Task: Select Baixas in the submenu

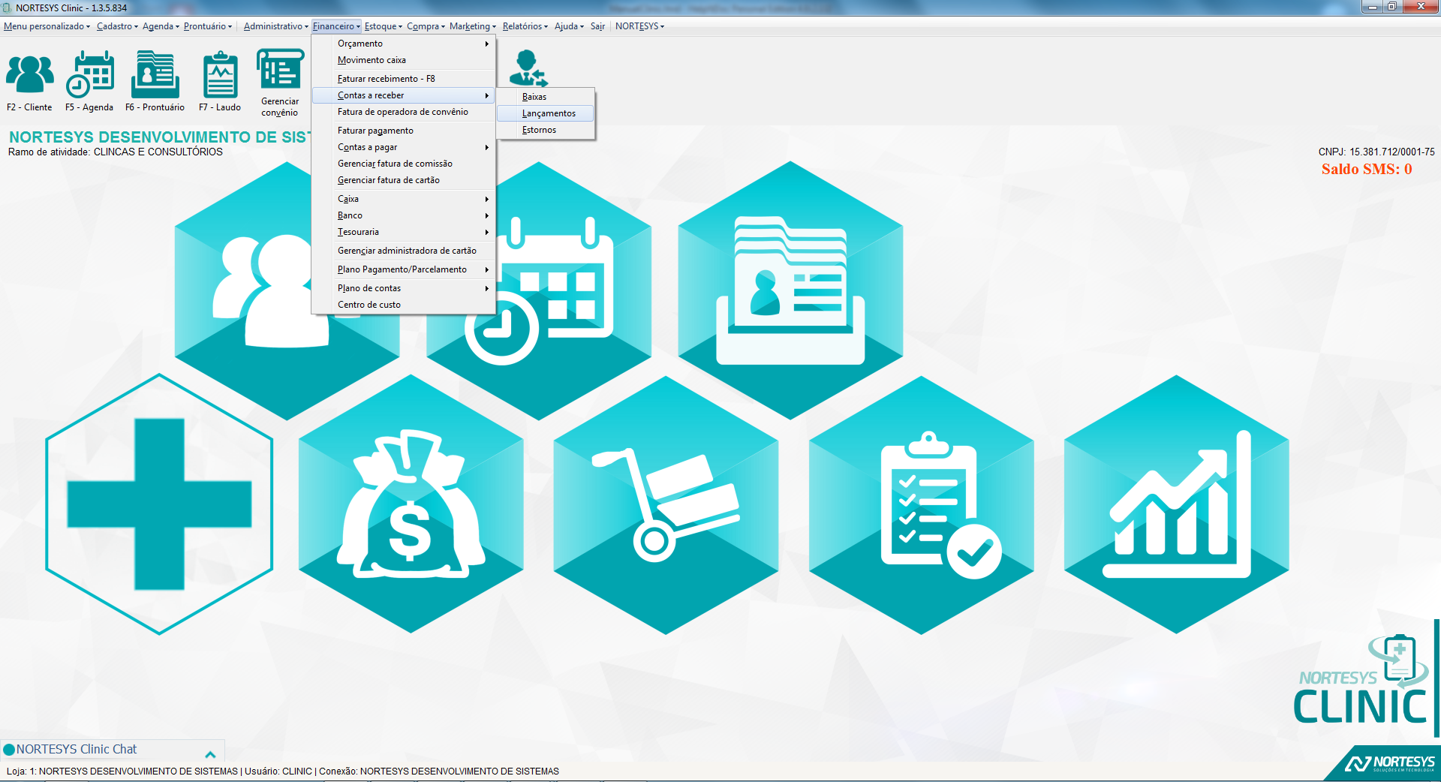Action: click(546, 97)
